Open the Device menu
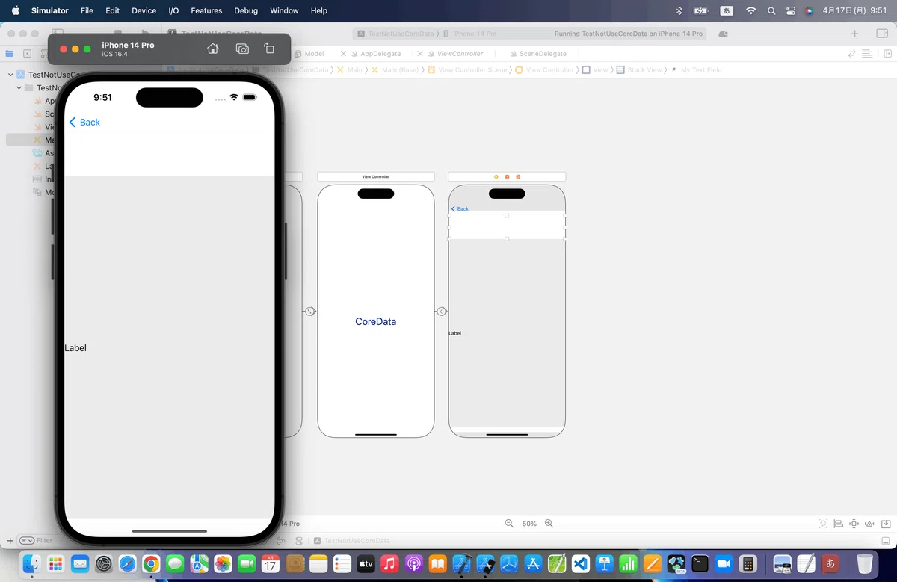Viewport: 897px width, 582px height. [x=144, y=10]
